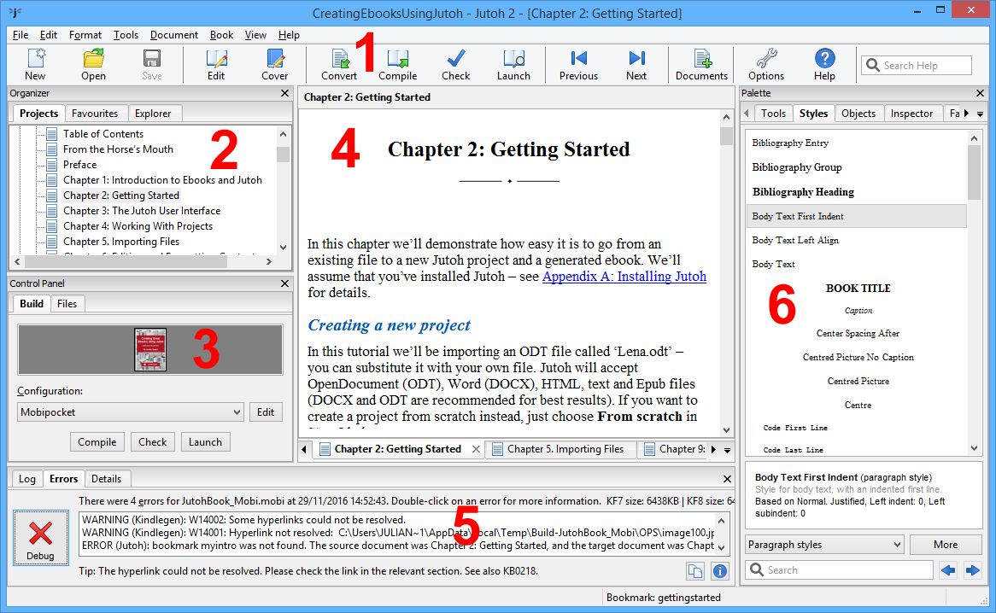
Task: Click the blue info icon in Errors panel
Action: [x=720, y=571]
